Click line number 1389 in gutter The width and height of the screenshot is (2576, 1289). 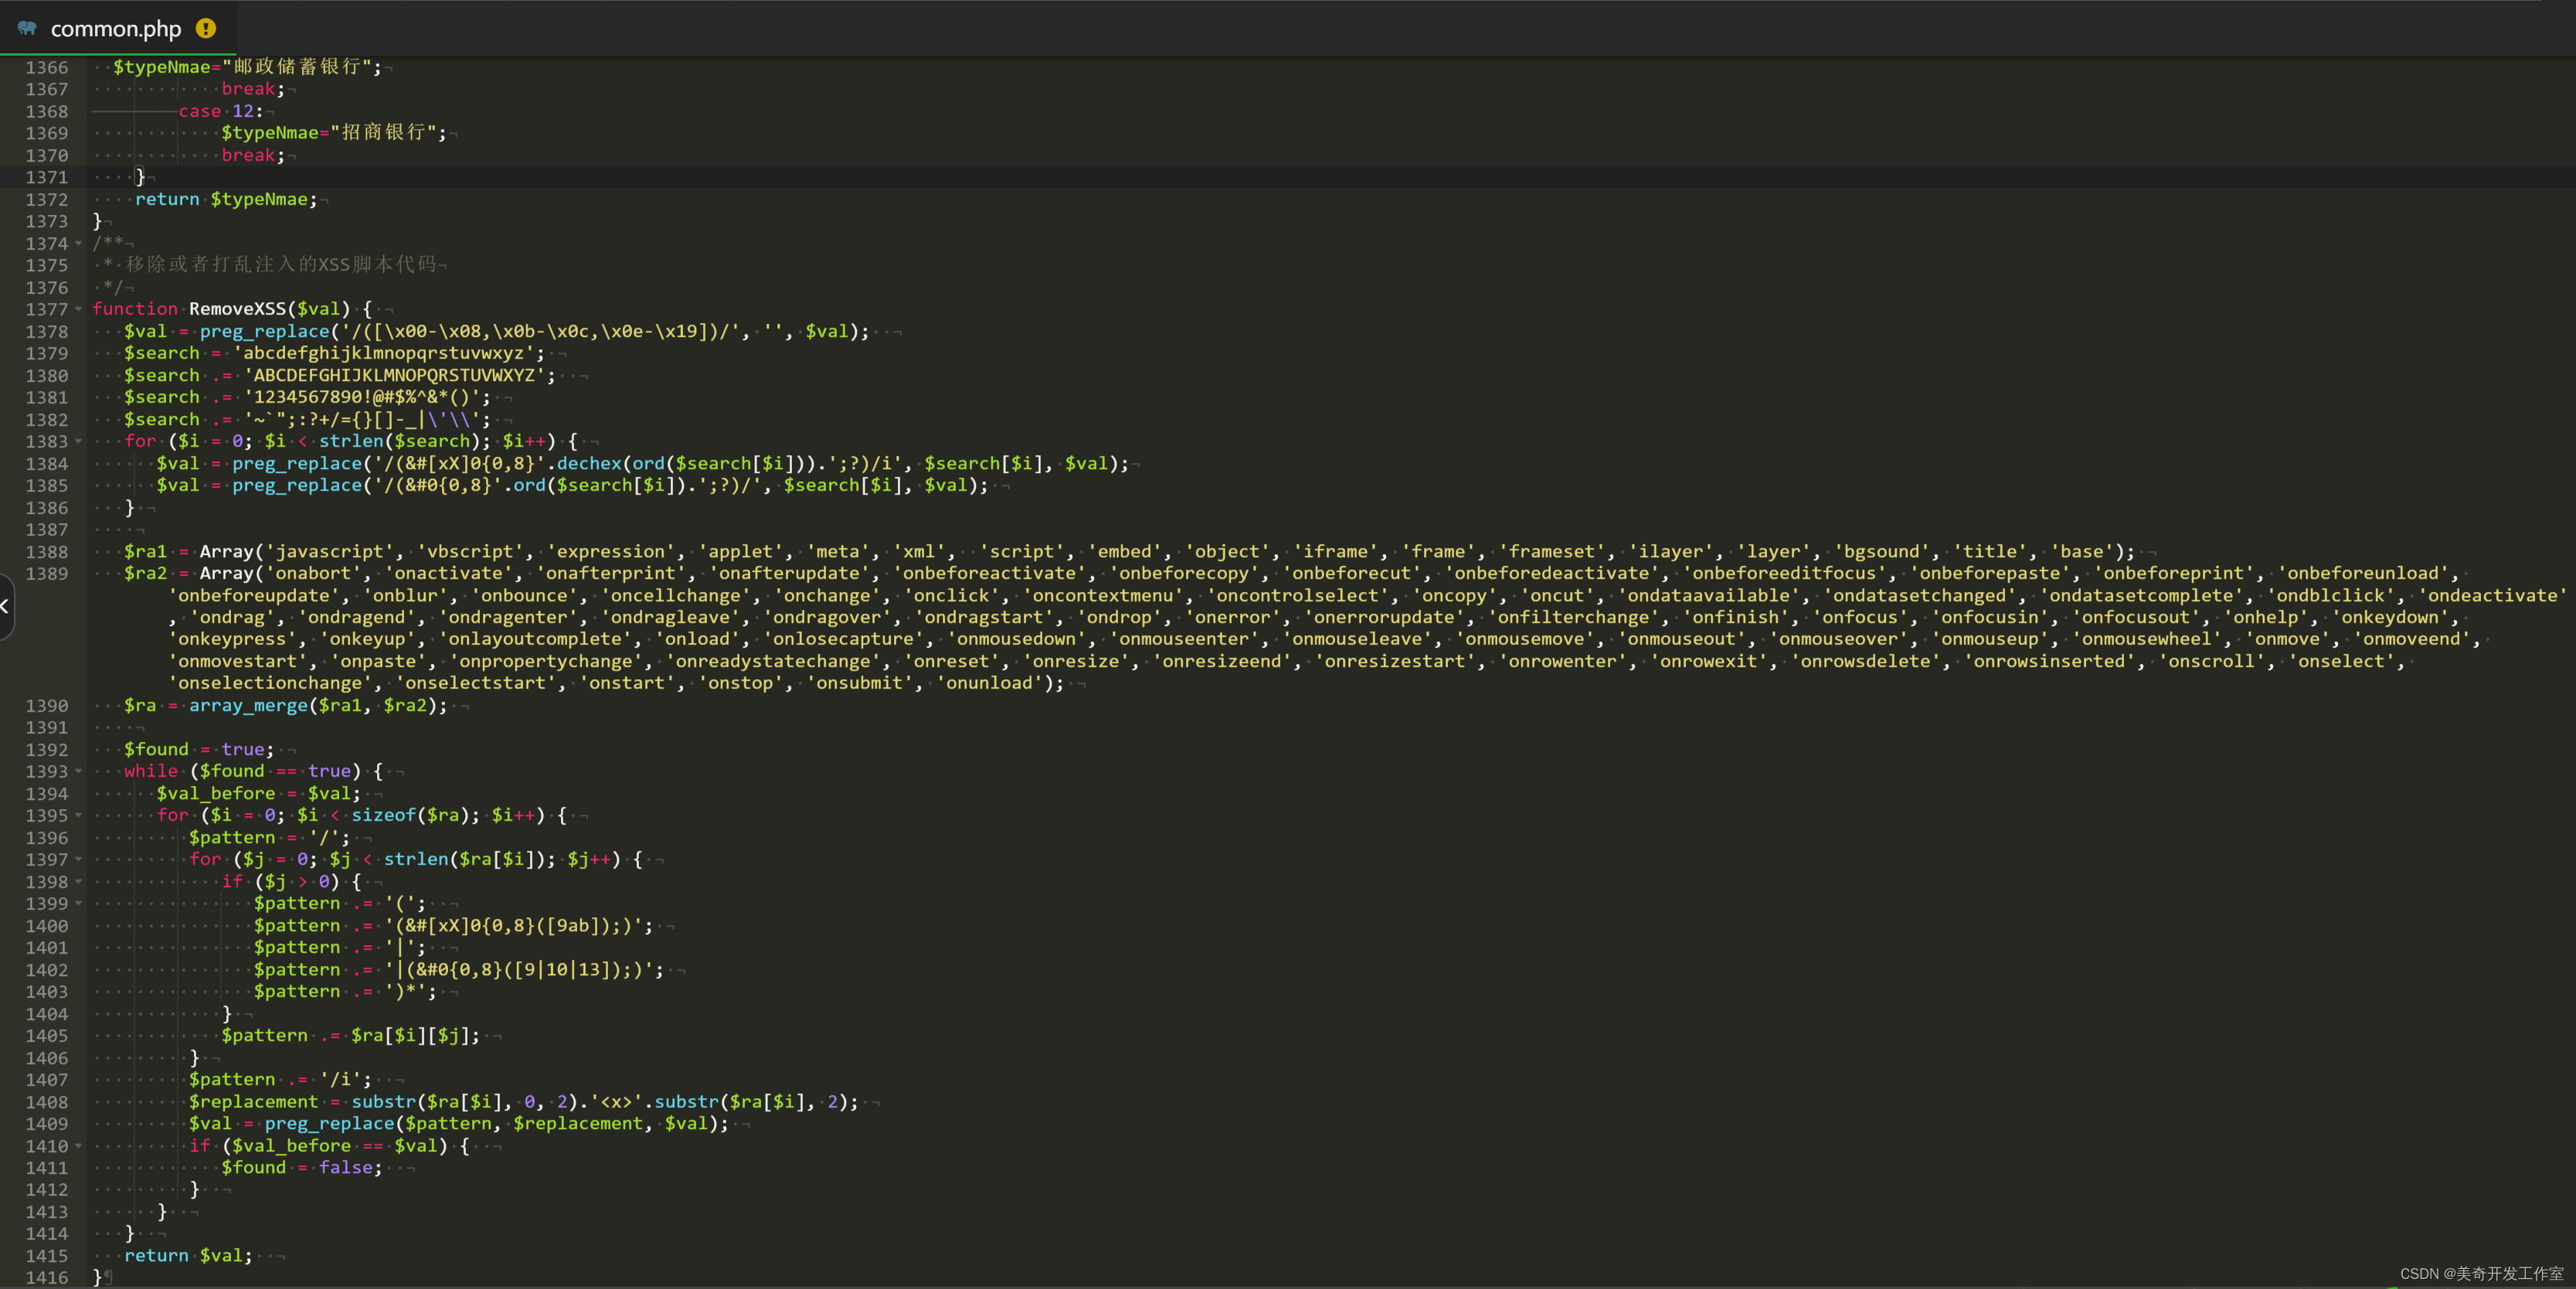[x=47, y=573]
